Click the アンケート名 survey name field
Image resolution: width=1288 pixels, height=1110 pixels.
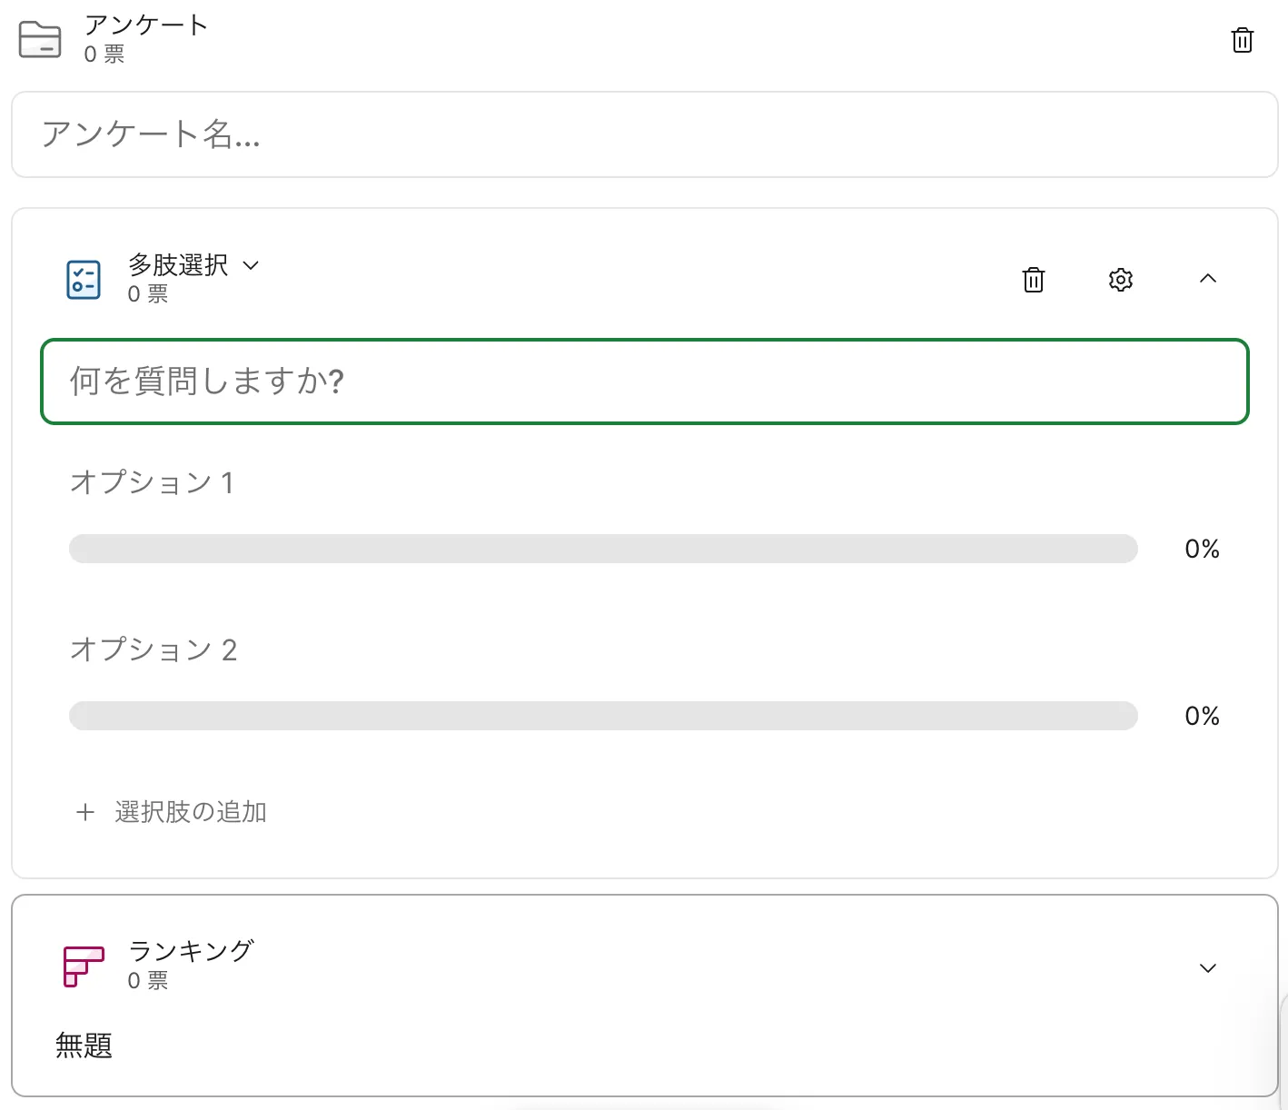click(644, 134)
